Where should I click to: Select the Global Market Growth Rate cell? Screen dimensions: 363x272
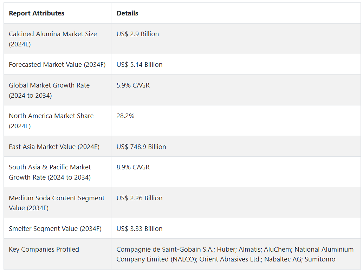pos(49,90)
